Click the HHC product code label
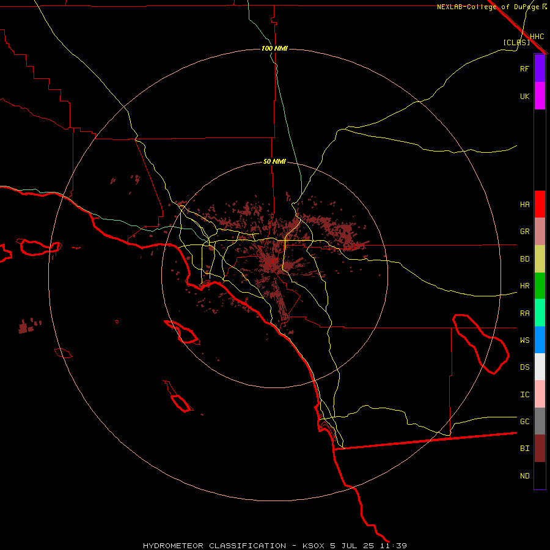 point(537,37)
